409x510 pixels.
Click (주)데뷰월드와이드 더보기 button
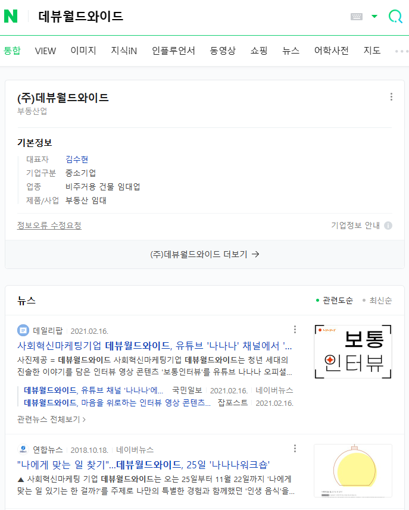point(204,254)
